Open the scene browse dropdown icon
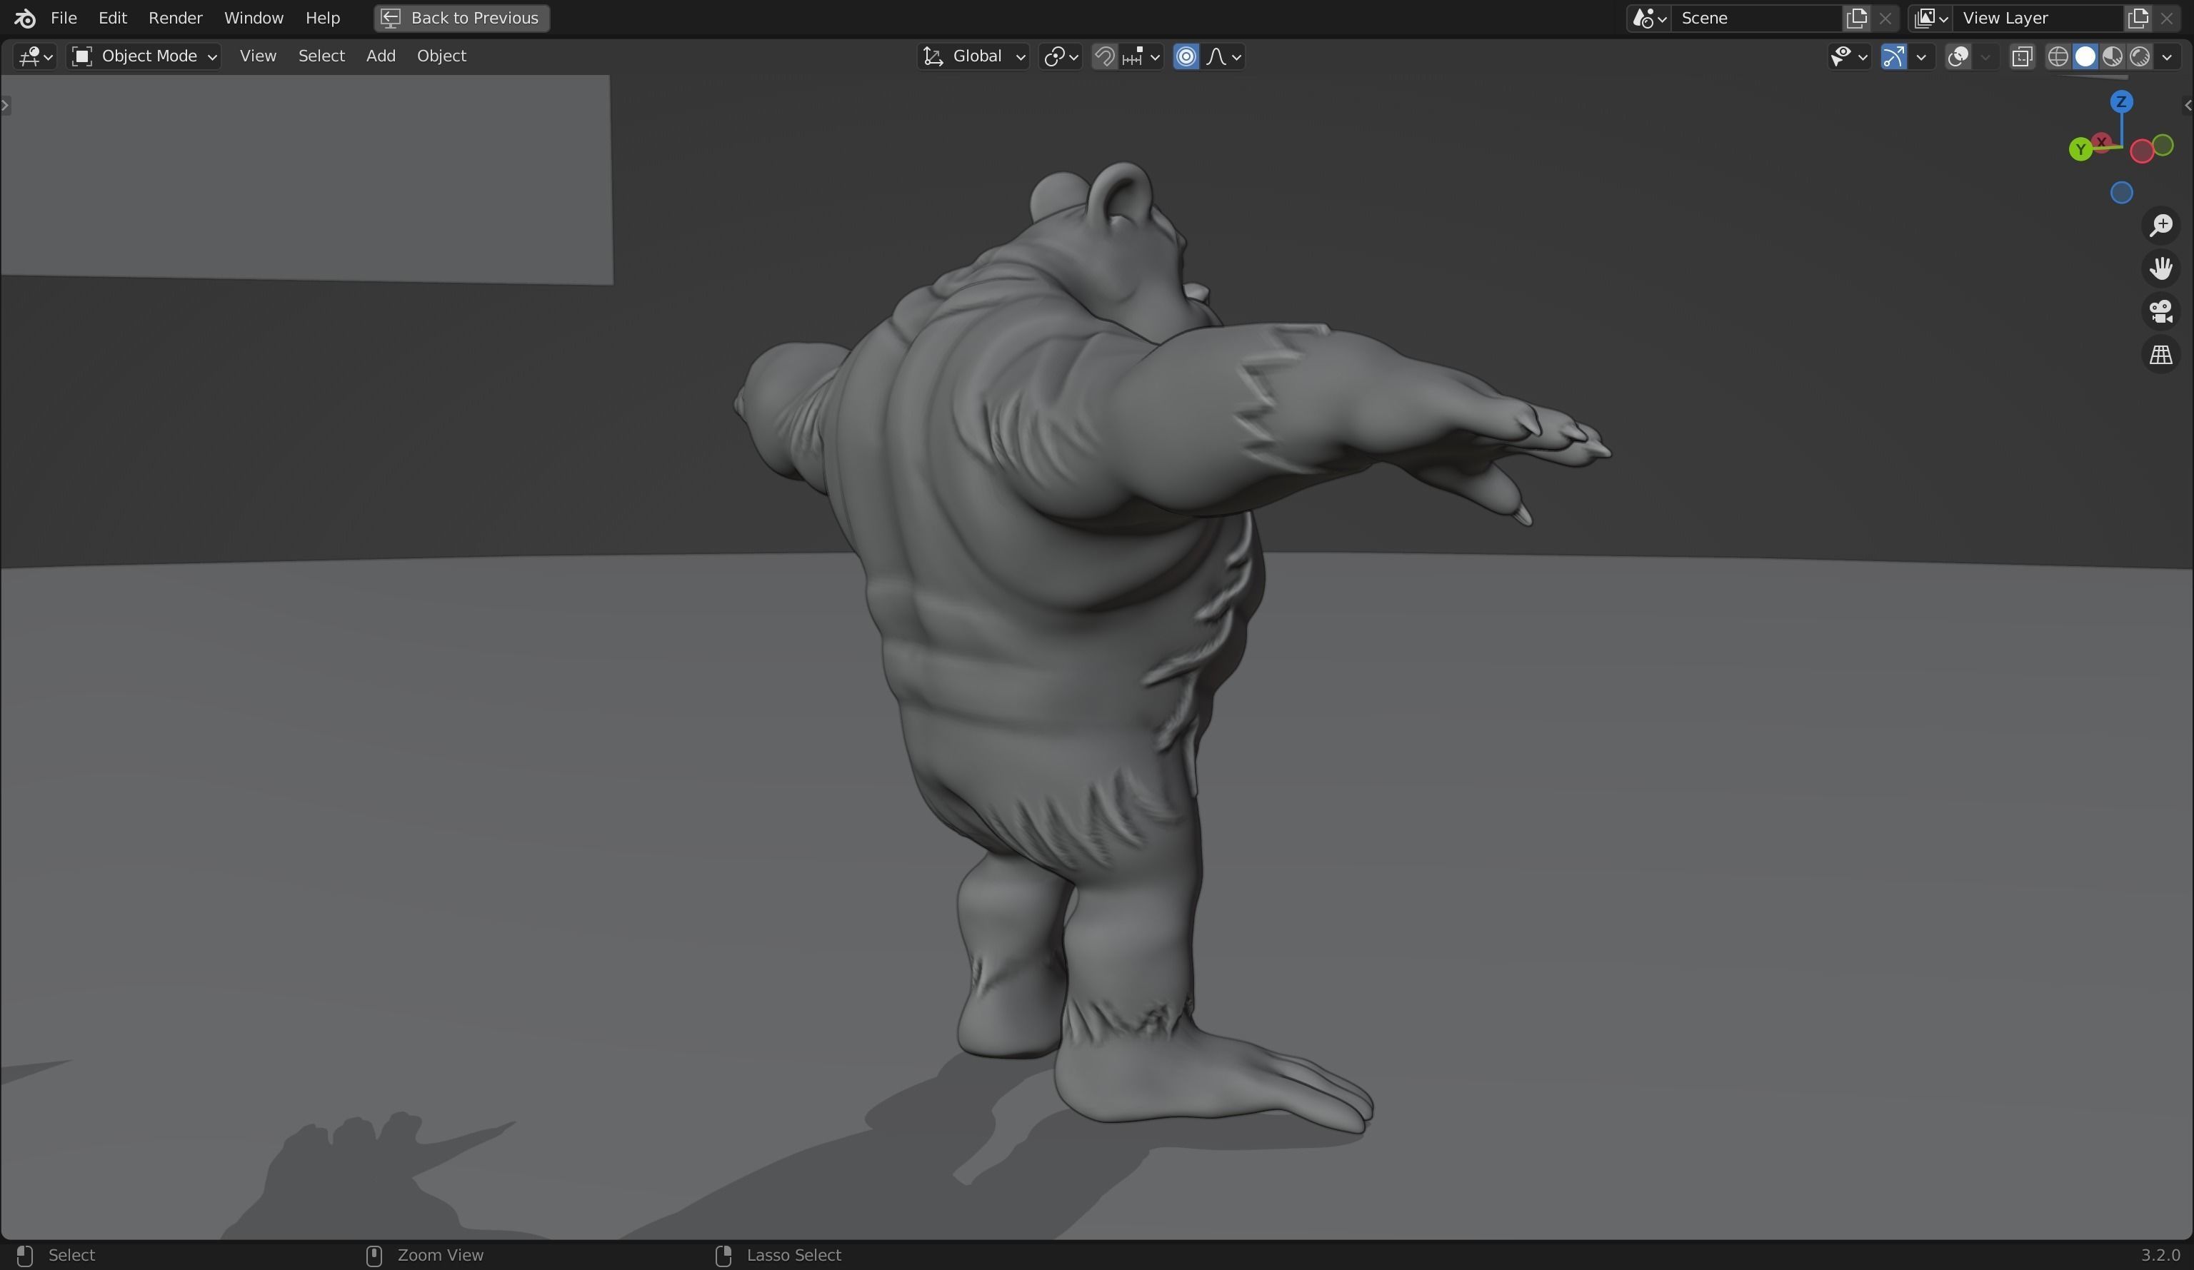The height and width of the screenshot is (1270, 2194). tap(1649, 19)
